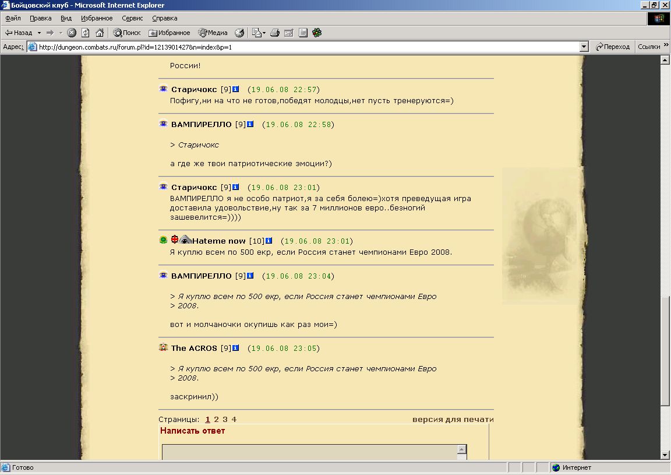
Task: Click the Edit page toolbar icon
Action: tap(289, 33)
